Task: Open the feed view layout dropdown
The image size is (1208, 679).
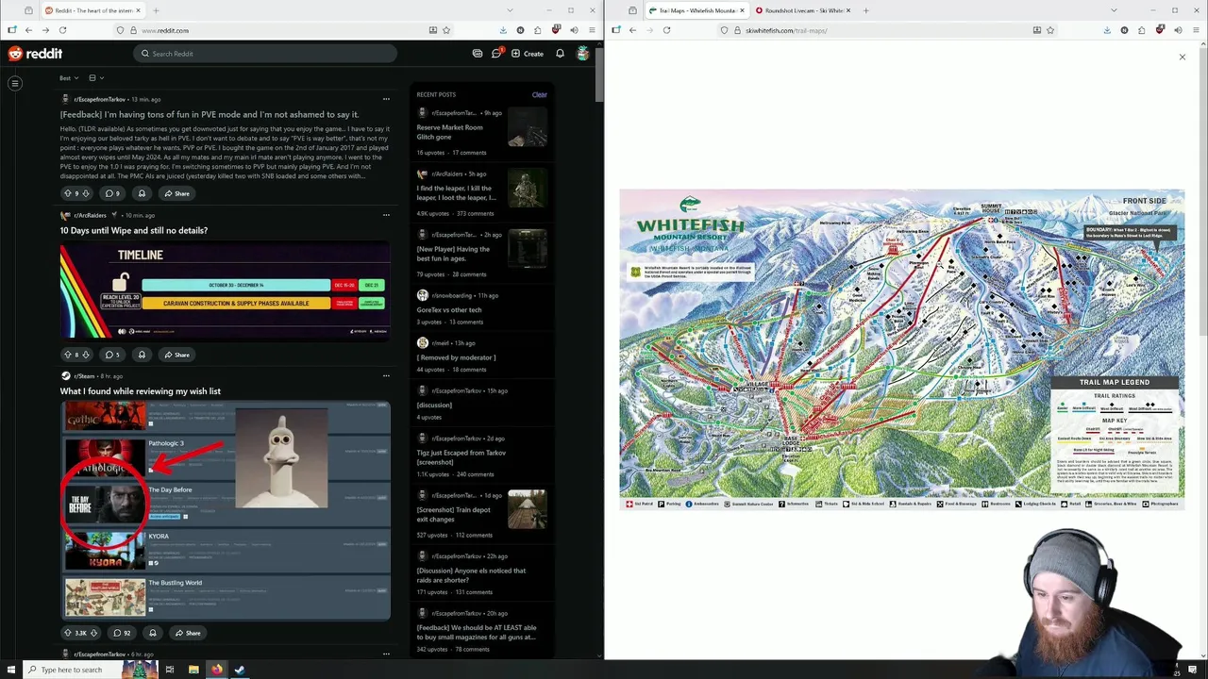Action: point(96,77)
